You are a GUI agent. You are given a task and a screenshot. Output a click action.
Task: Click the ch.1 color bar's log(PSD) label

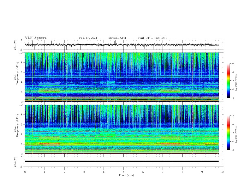236,82
